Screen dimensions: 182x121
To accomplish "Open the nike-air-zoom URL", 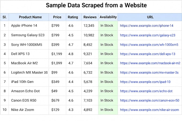I will (149, 110).
